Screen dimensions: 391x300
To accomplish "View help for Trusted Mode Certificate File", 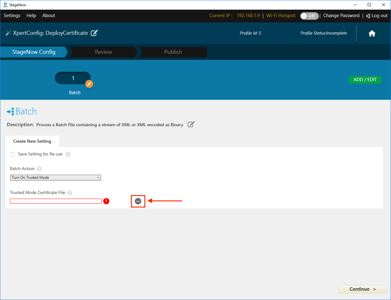I will pos(70,193).
